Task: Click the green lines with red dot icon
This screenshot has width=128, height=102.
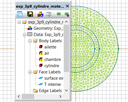Action: (67, 14)
